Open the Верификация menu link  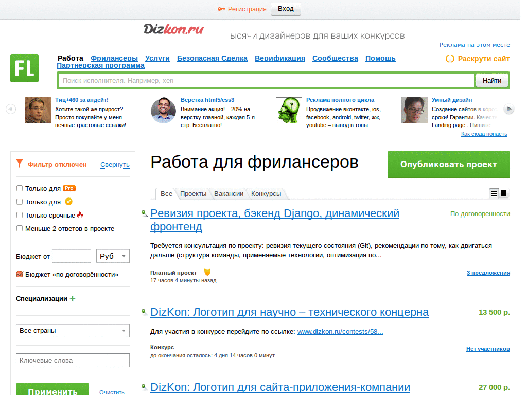279,58
